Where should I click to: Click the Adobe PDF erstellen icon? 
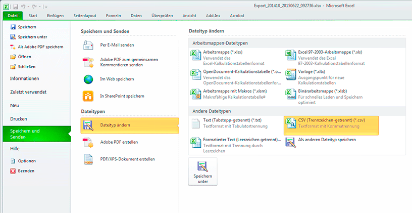pyautogui.click(x=89, y=142)
